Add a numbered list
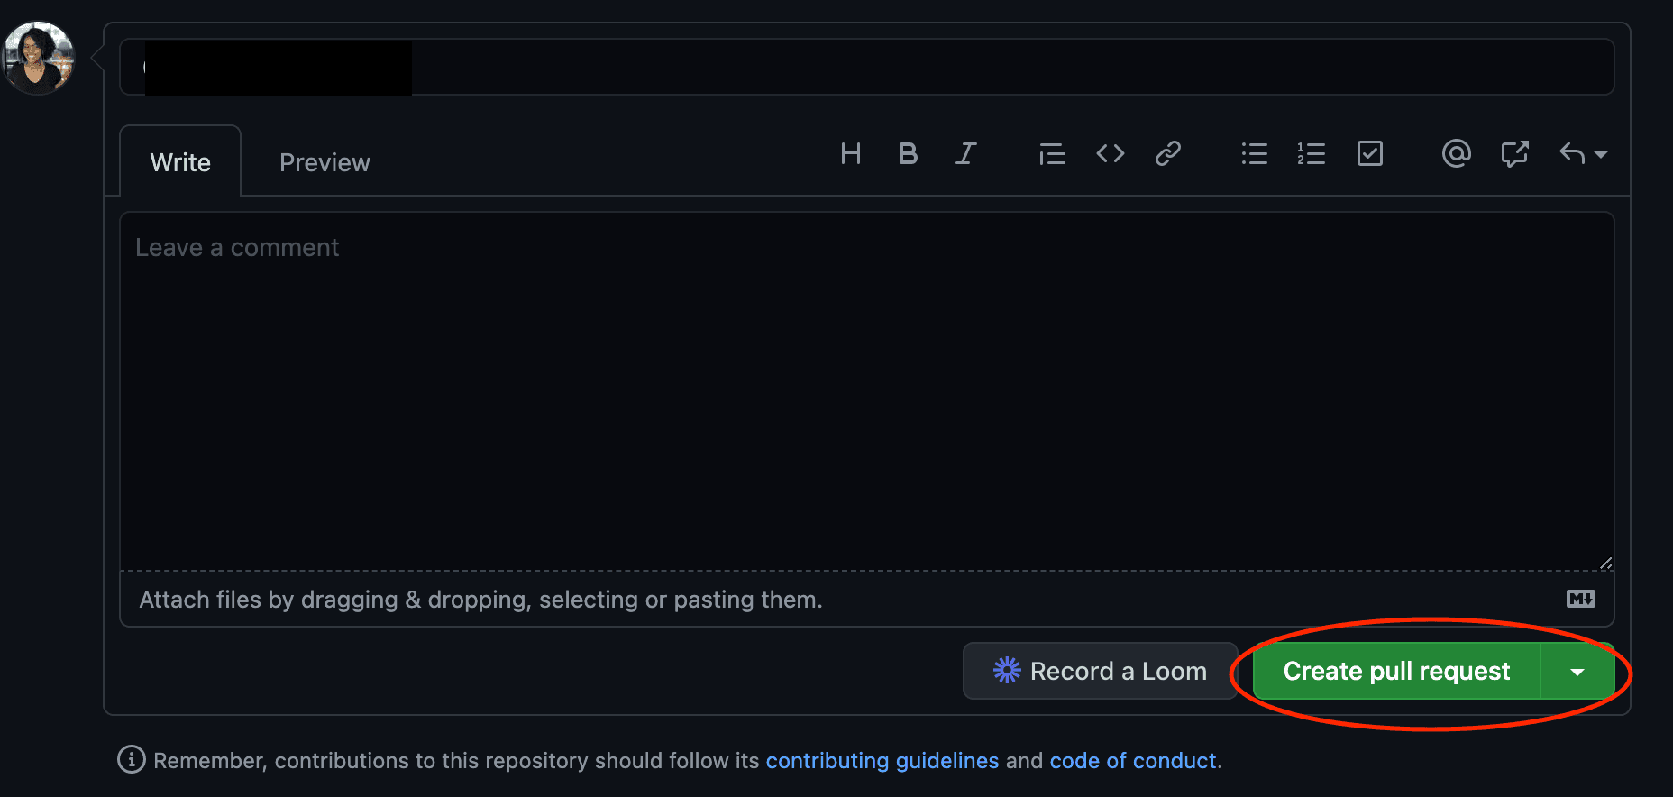 point(1312,153)
